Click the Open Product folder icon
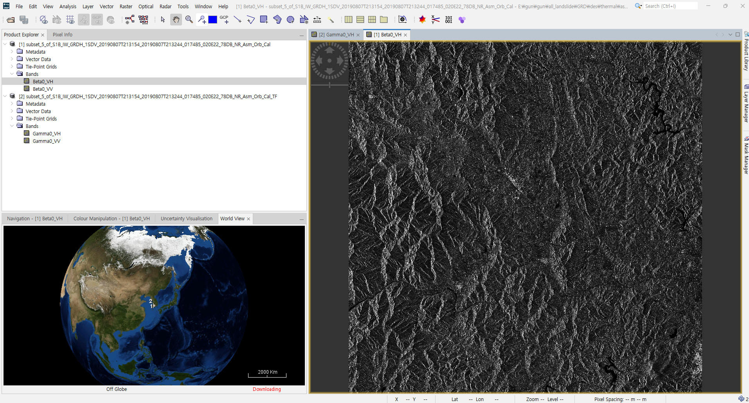749x403 pixels. 11,20
